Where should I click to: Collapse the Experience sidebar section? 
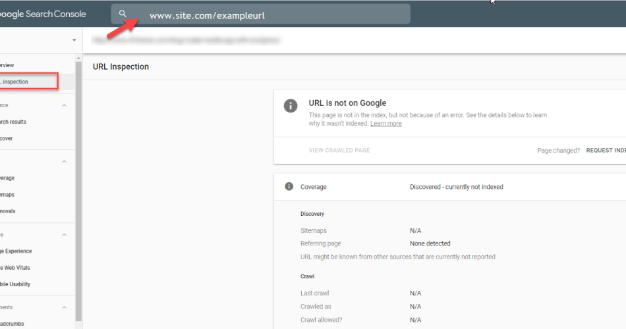pos(65,234)
